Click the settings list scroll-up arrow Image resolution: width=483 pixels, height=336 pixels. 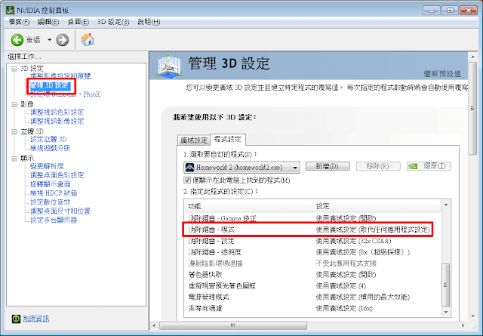pos(446,205)
